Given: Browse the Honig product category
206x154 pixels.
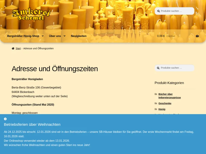Looking at the screenshot, I should (162, 109).
